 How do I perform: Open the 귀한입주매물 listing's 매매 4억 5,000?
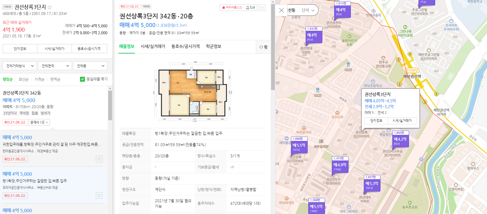coord(17,137)
